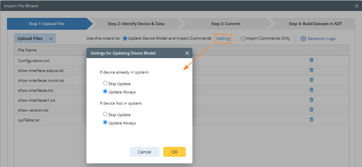Remove show interfaces1.txt using its trash icon

coord(311,100)
